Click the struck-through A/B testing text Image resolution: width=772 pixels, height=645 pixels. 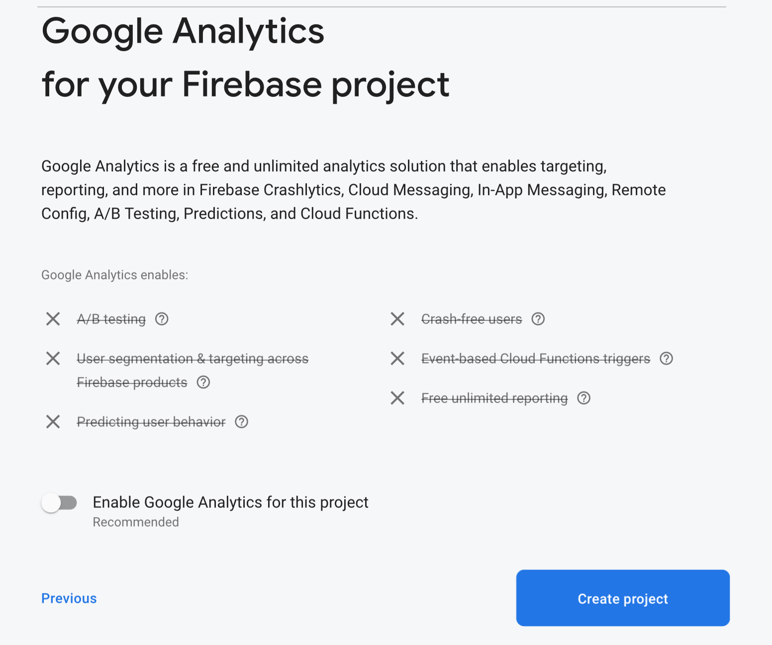(111, 319)
